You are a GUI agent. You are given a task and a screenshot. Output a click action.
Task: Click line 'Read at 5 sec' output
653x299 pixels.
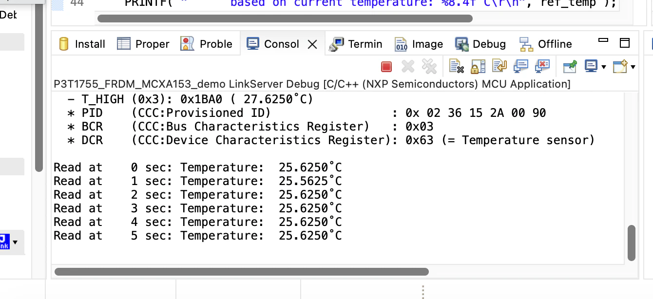[198, 236]
